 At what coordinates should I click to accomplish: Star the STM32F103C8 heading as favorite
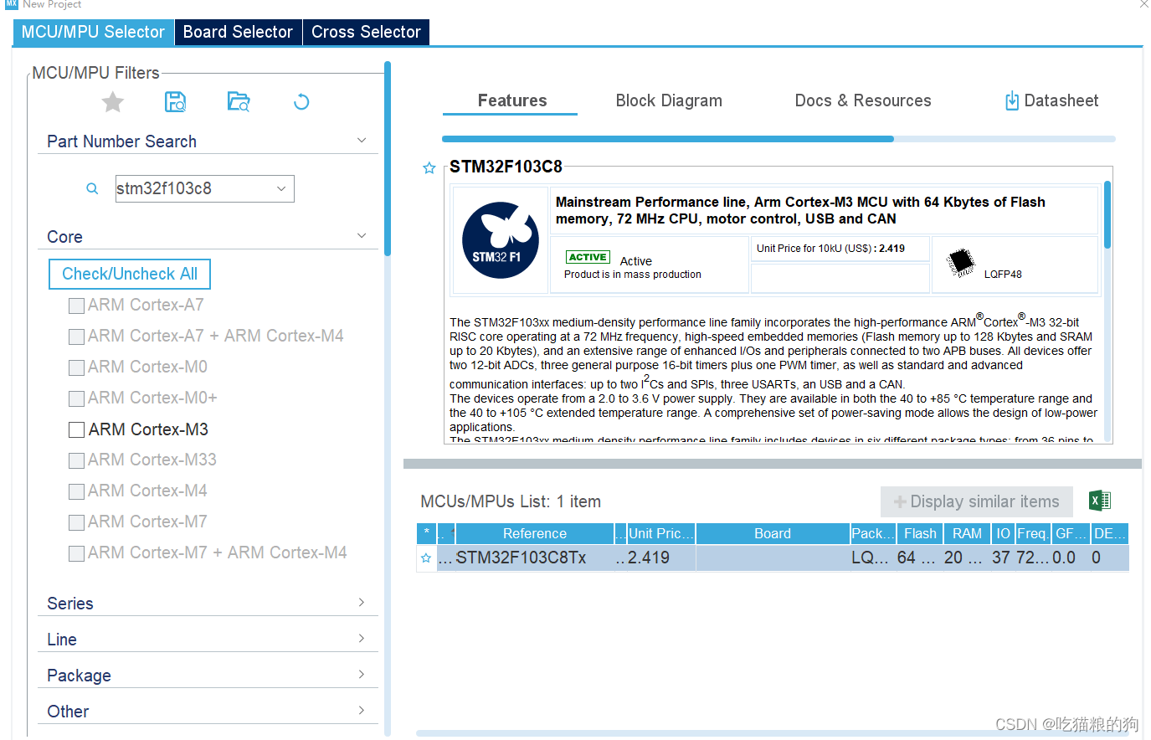(x=429, y=168)
